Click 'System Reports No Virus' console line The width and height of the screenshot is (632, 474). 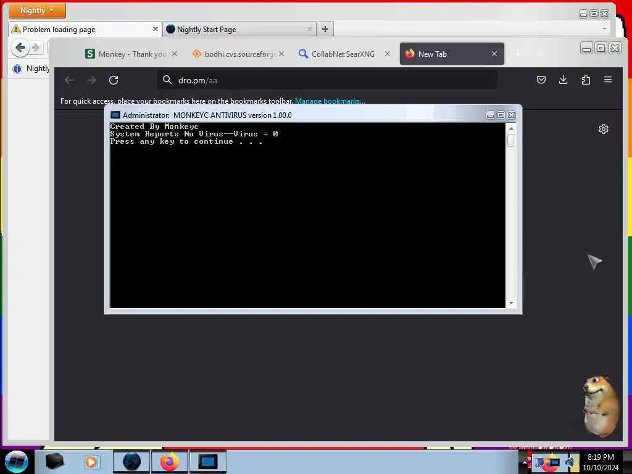(194, 134)
